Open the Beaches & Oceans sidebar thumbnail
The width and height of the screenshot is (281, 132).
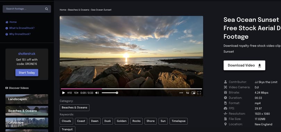[27, 111]
